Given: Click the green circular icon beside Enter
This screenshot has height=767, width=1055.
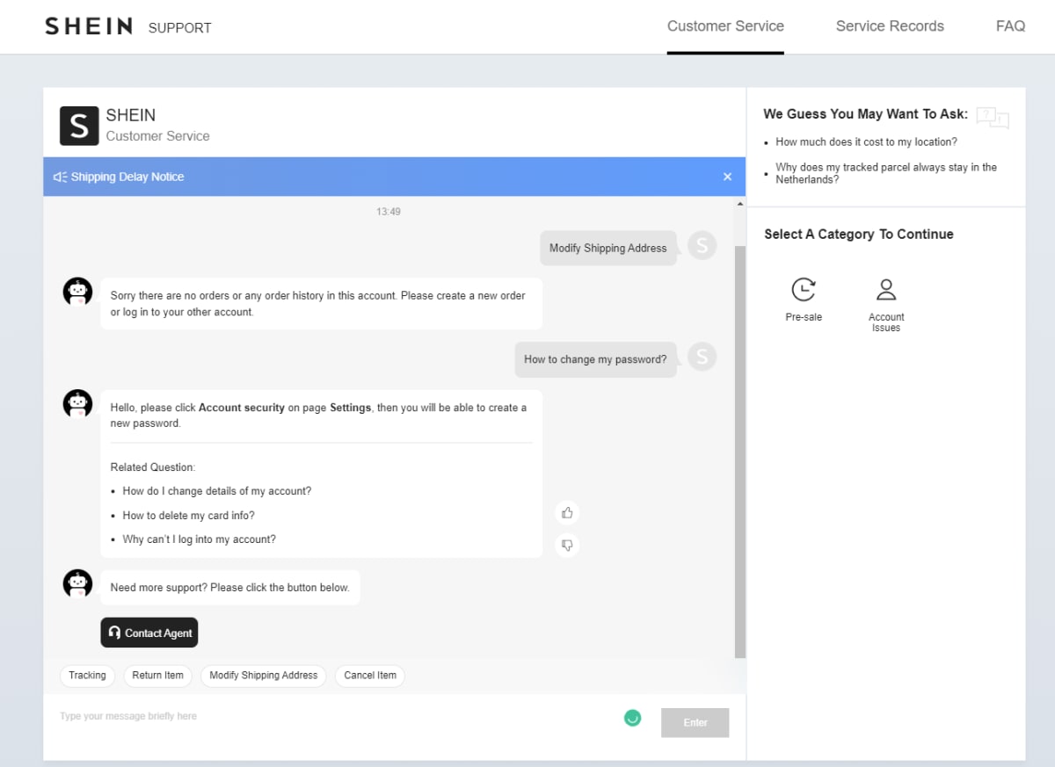Looking at the screenshot, I should point(632,718).
